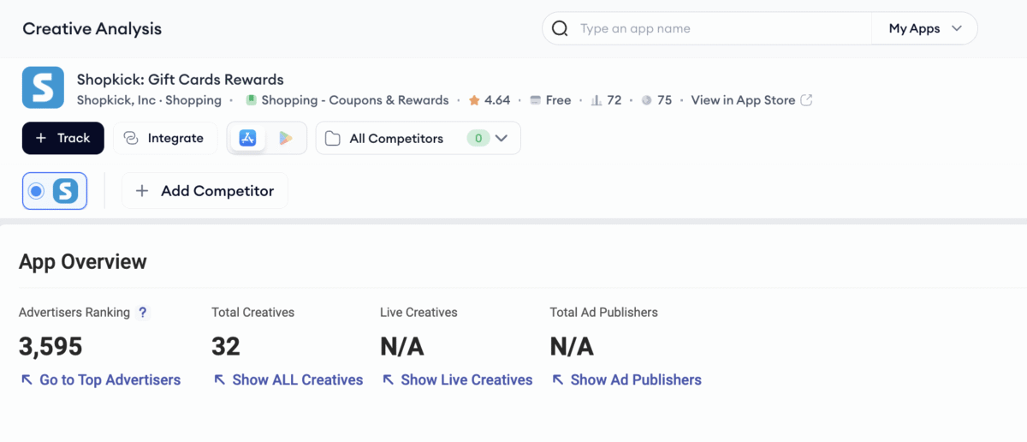This screenshot has width=1027, height=442.
Task: Click the chevron arrow next to competitors count
Action: [502, 138]
